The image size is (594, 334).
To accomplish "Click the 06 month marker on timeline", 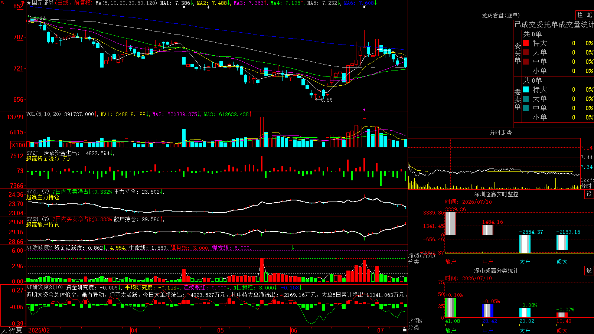I will (294, 330).
